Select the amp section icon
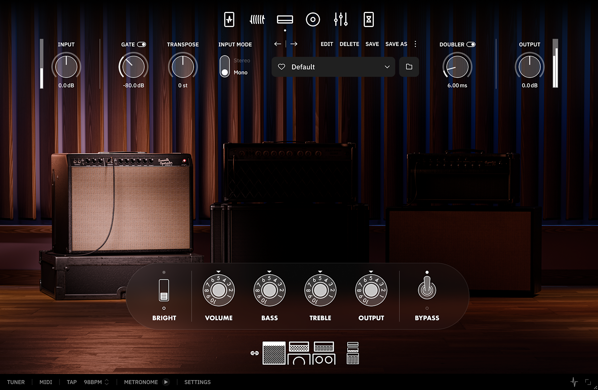This screenshot has height=390, width=598. click(285, 20)
